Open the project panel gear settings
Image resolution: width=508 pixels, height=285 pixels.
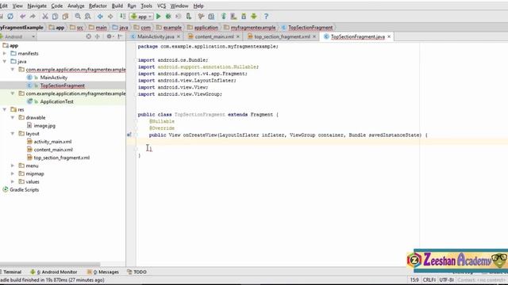tap(110, 36)
